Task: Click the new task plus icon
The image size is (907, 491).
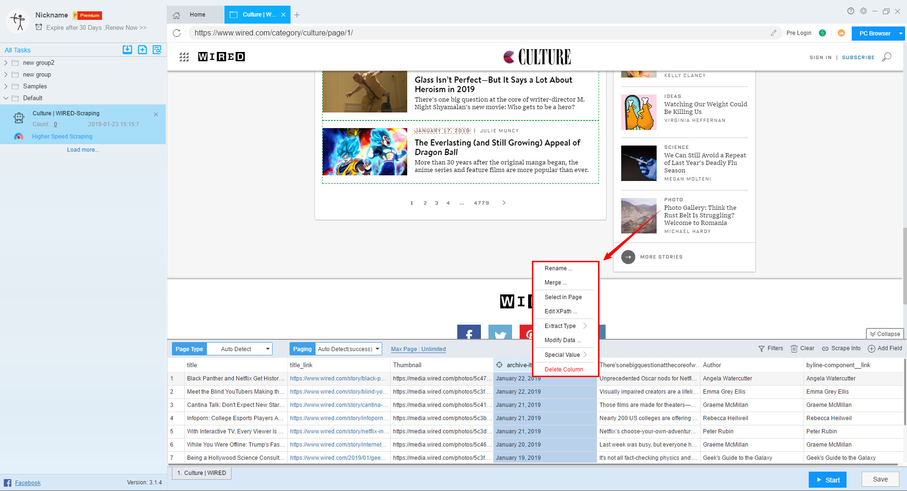Action: pos(142,50)
